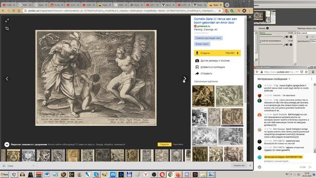Open fifth thumbnail in bottom filmstrip

coord(73,155)
